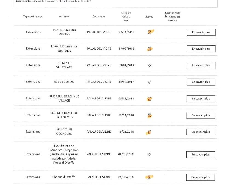The width and height of the screenshot is (235, 185).
Task: Click the cross status icon for CHEMIN DE VILLECLARE
Action: (150, 65)
